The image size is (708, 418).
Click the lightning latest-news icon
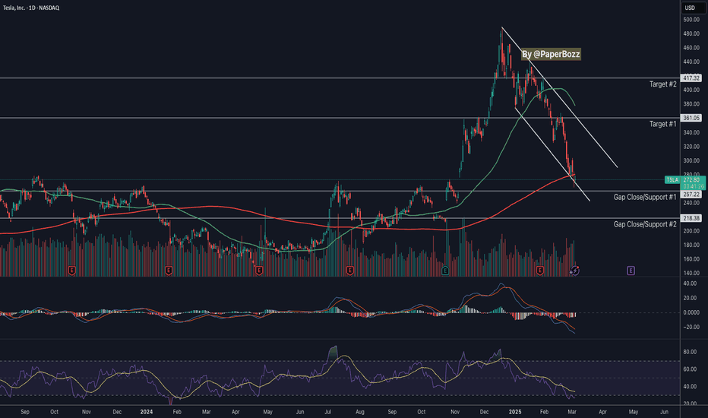point(574,271)
